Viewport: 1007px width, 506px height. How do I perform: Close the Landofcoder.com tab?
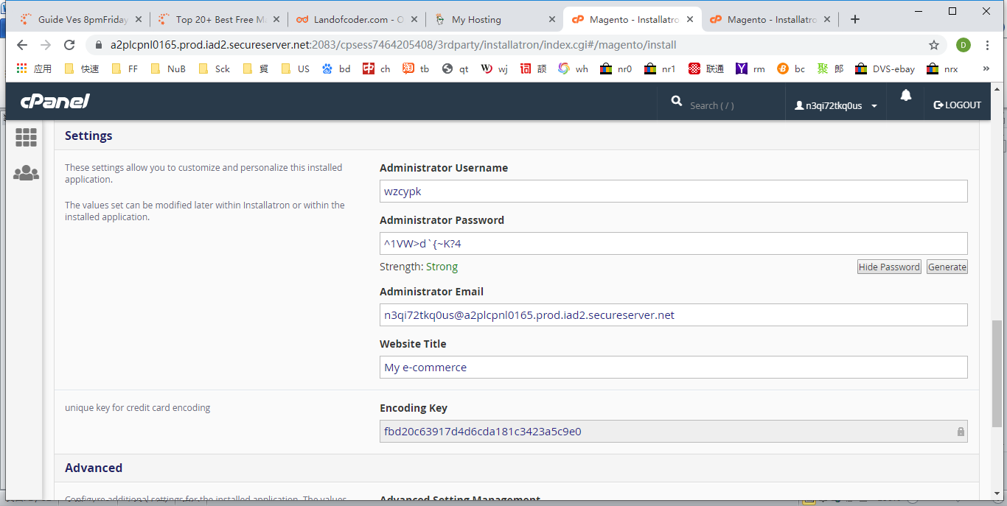414,20
